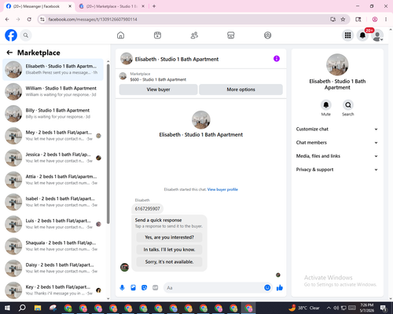The width and height of the screenshot is (393, 314).
Task: Send quick response 'Sorry, it's not available.'
Action: 169,262
